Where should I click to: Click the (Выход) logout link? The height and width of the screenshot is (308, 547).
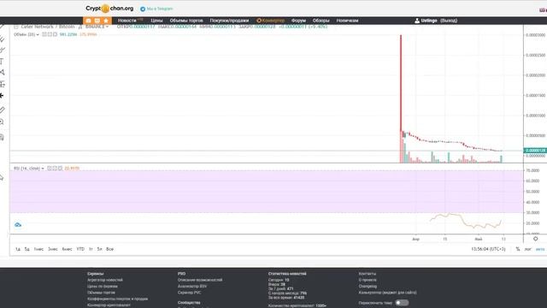449,21
